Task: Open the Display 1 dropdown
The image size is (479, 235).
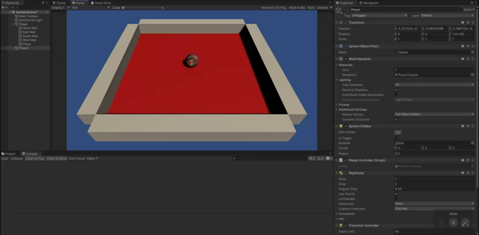Action: tap(60, 8)
